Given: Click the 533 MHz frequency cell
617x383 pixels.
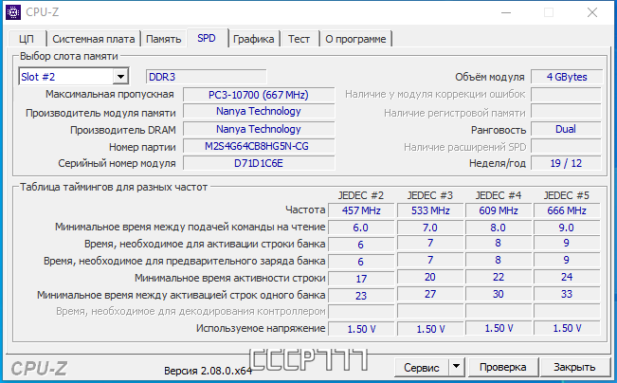Looking at the screenshot, I should 430,210.
